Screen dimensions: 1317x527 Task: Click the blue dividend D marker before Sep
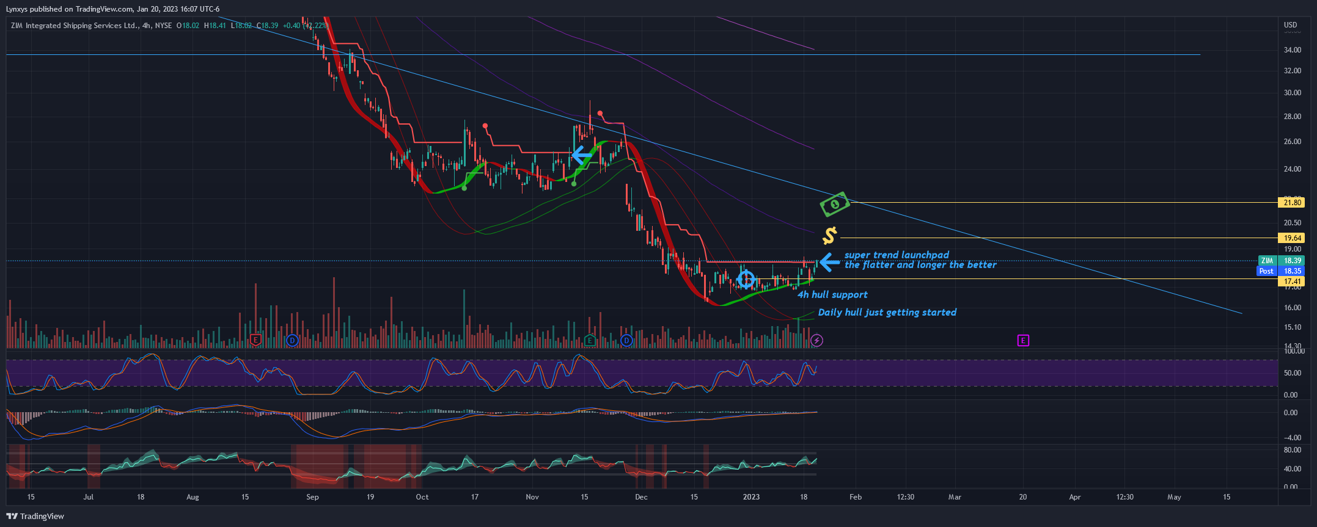(x=292, y=340)
